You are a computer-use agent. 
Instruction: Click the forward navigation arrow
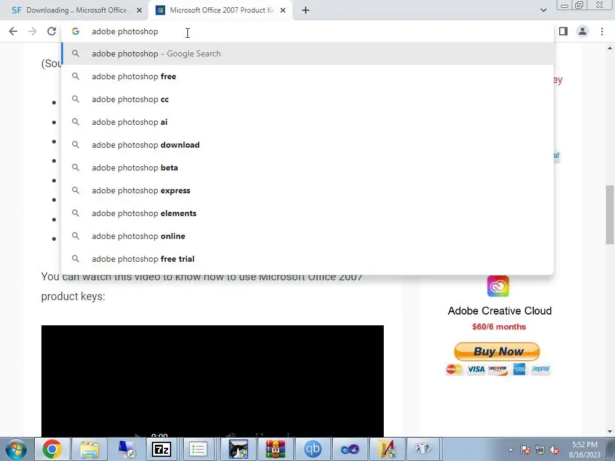32,31
